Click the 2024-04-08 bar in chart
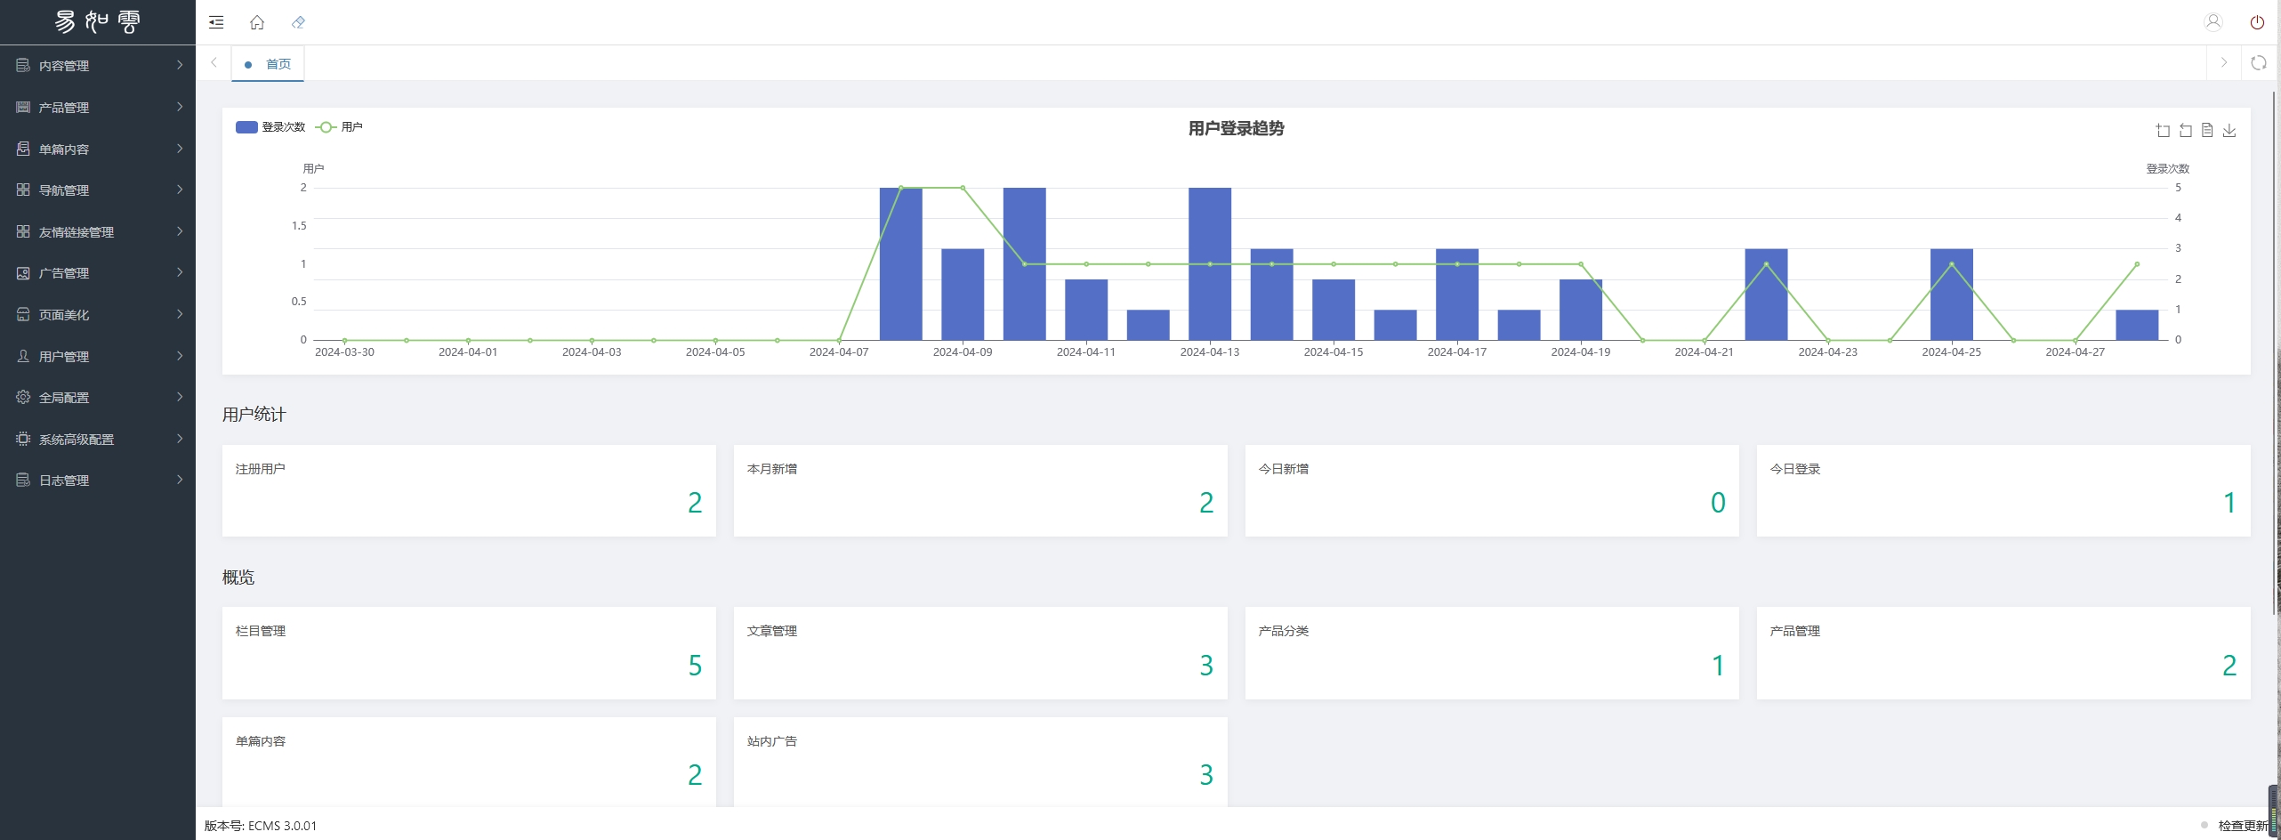The width and height of the screenshot is (2281, 840). (901, 263)
